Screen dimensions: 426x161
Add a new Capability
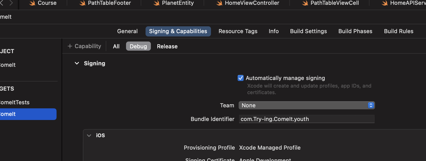(x=84, y=46)
